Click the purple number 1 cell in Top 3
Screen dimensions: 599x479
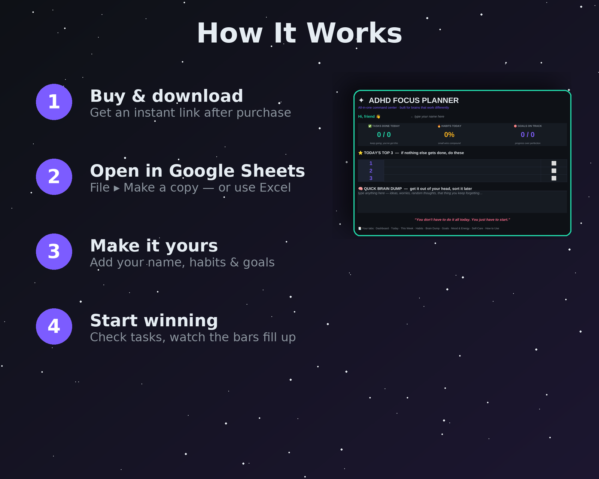371,163
